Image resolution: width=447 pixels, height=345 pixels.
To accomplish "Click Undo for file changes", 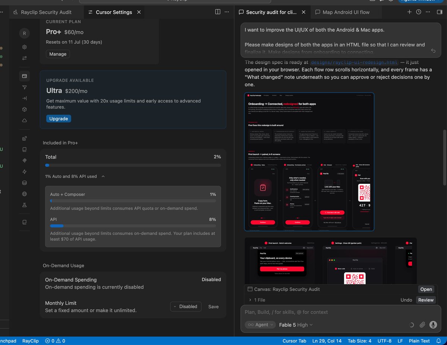I will coord(406,300).
